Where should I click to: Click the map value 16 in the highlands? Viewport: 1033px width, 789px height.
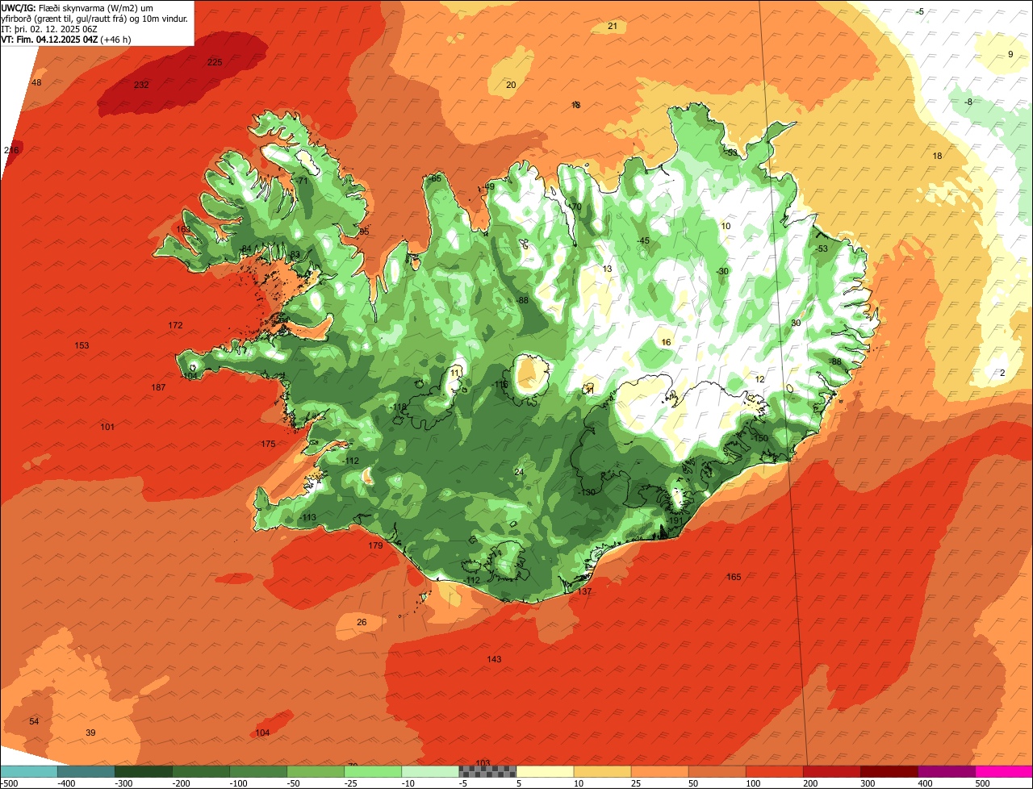point(666,342)
